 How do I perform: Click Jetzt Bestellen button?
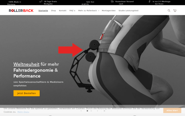click(x=27, y=93)
